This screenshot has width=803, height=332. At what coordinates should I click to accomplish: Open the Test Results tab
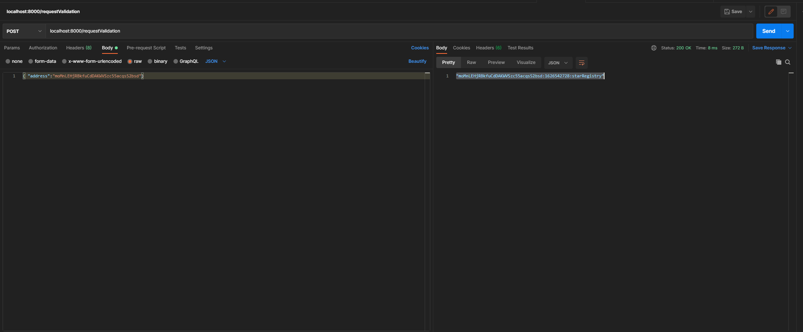(520, 48)
